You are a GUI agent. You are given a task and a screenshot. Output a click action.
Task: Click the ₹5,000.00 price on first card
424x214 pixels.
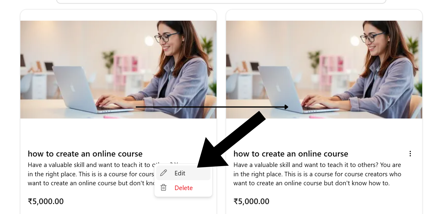click(46, 201)
